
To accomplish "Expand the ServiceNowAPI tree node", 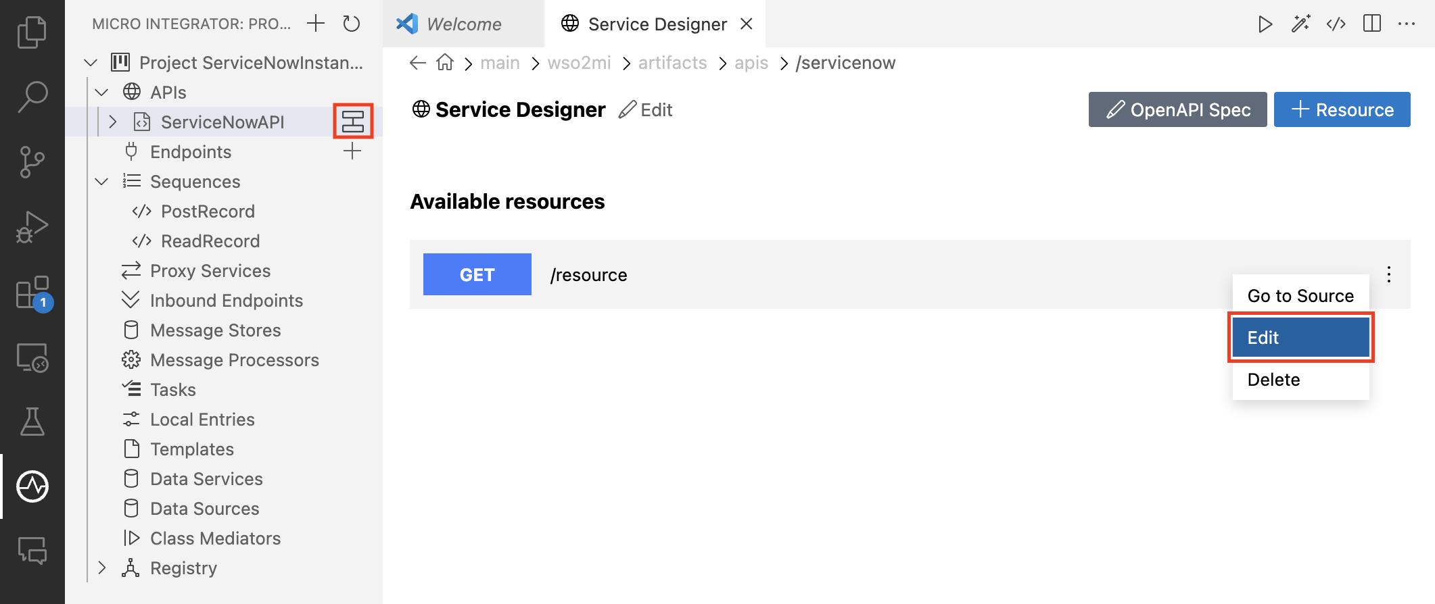I will [x=113, y=122].
